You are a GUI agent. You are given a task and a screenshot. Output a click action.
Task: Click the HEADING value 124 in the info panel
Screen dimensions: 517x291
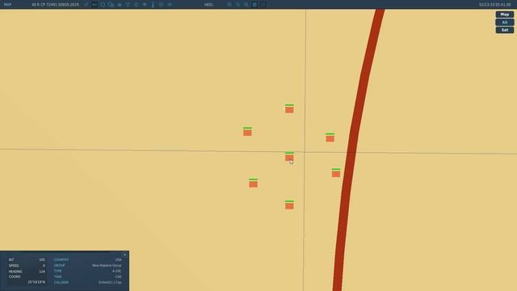42,272
